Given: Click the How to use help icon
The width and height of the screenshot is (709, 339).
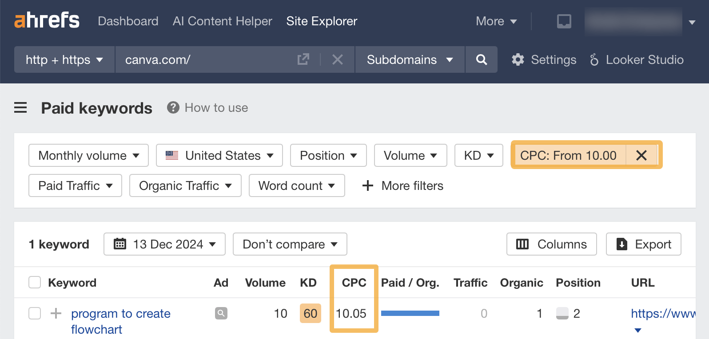Looking at the screenshot, I should tap(173, 108).
